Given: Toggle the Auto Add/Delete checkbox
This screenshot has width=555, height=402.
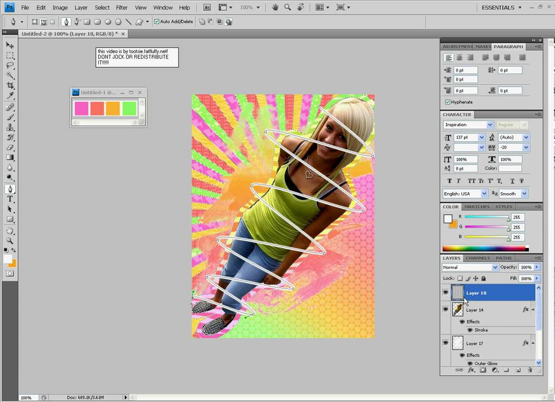Looking at the screenshot, I should tap(156, 22).
